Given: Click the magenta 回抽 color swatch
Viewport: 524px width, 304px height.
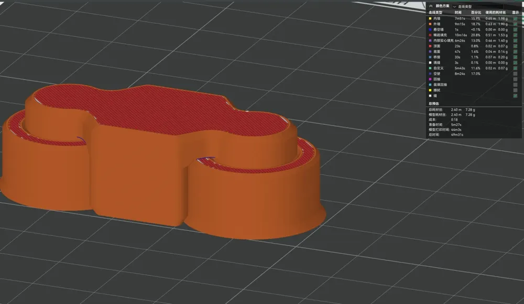Looking at the screenshot, I should pyautogui.click(x=430, y=79).
